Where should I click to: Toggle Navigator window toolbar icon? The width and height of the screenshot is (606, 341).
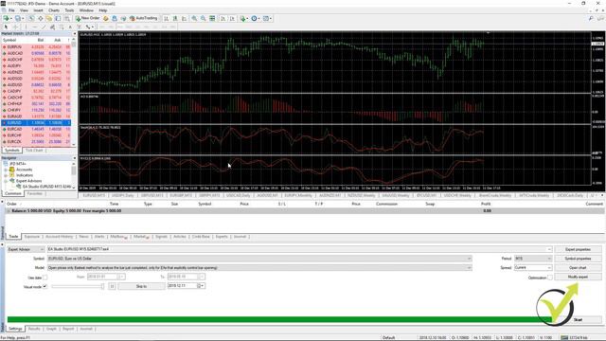tap(49, 18)
